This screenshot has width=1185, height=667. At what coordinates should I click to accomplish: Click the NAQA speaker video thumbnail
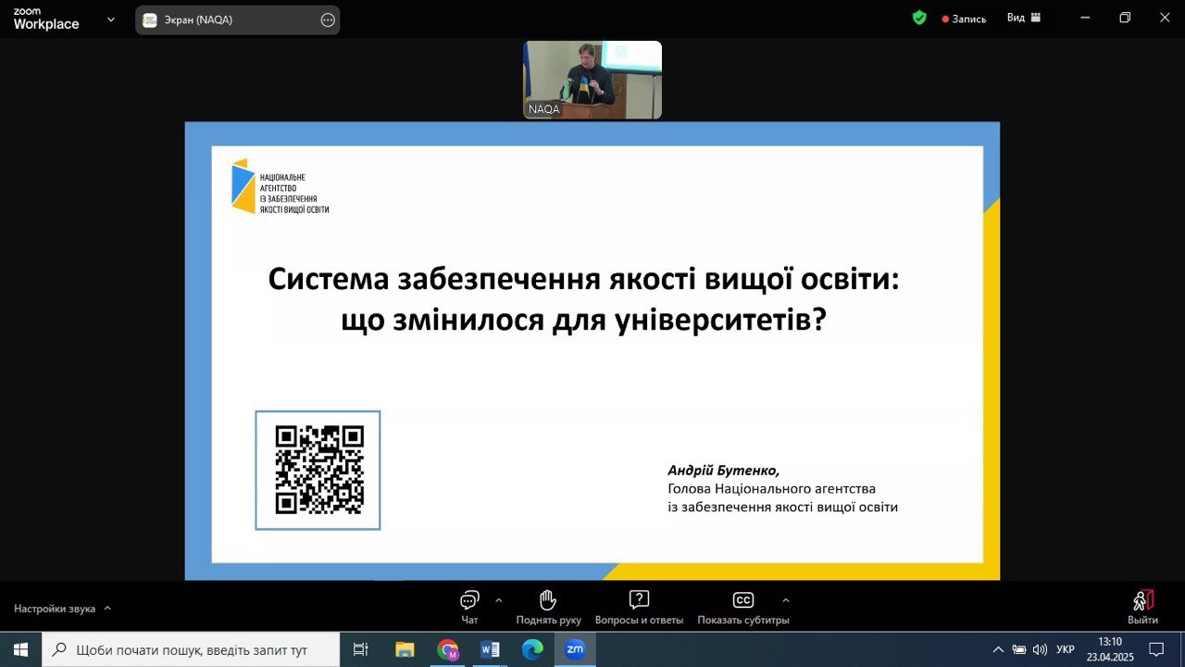(592, 80)
